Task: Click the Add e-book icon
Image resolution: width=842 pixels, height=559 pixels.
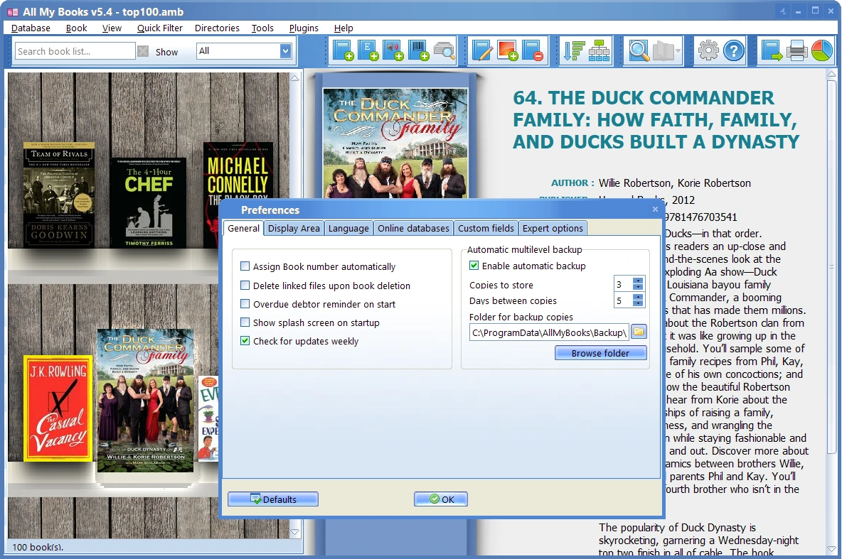Action: pos(368,50)
